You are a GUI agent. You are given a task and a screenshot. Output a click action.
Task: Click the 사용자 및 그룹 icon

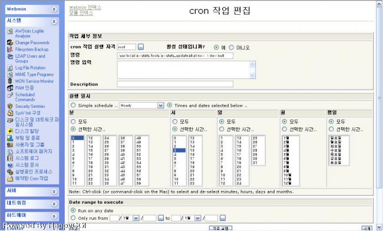click(x=10, y=145)
